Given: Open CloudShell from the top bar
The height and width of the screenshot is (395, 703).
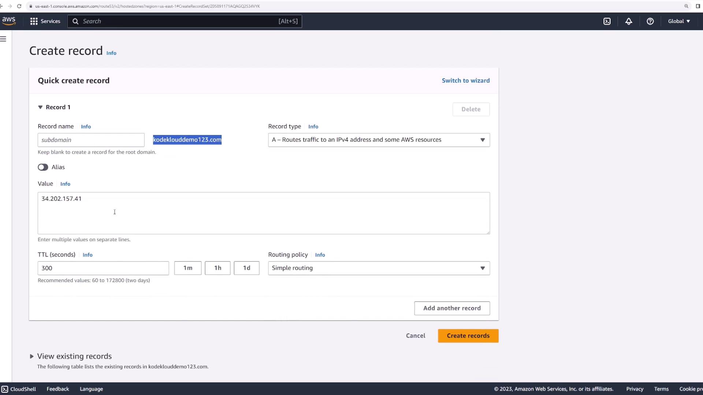Looking at the screenshot, I should 607,21.
